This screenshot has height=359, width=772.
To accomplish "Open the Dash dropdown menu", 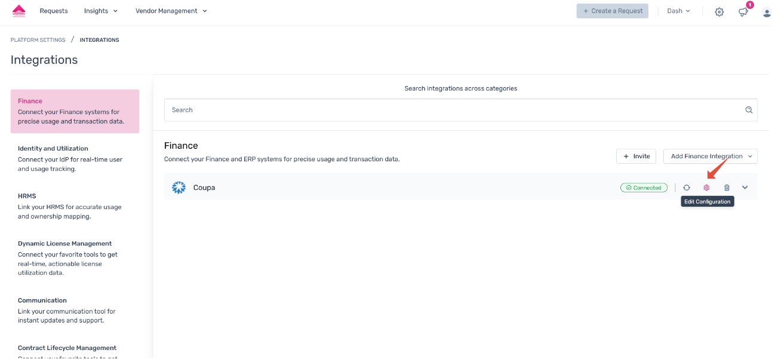I will 678,10.
